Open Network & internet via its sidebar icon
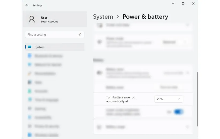Image resolution: width=220 pixels, height=139 pixels. [30, 65]
